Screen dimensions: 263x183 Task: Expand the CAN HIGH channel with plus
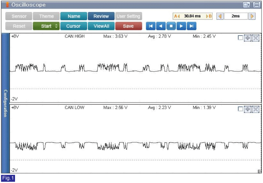point(248,38)
